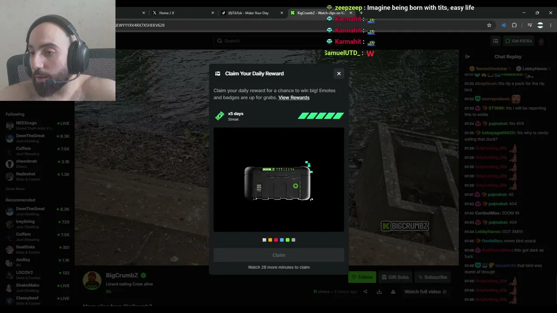The width and height of the screenshot is (557, 313).
Task: Click the disabled Claim button
Action: coord(279,255)
